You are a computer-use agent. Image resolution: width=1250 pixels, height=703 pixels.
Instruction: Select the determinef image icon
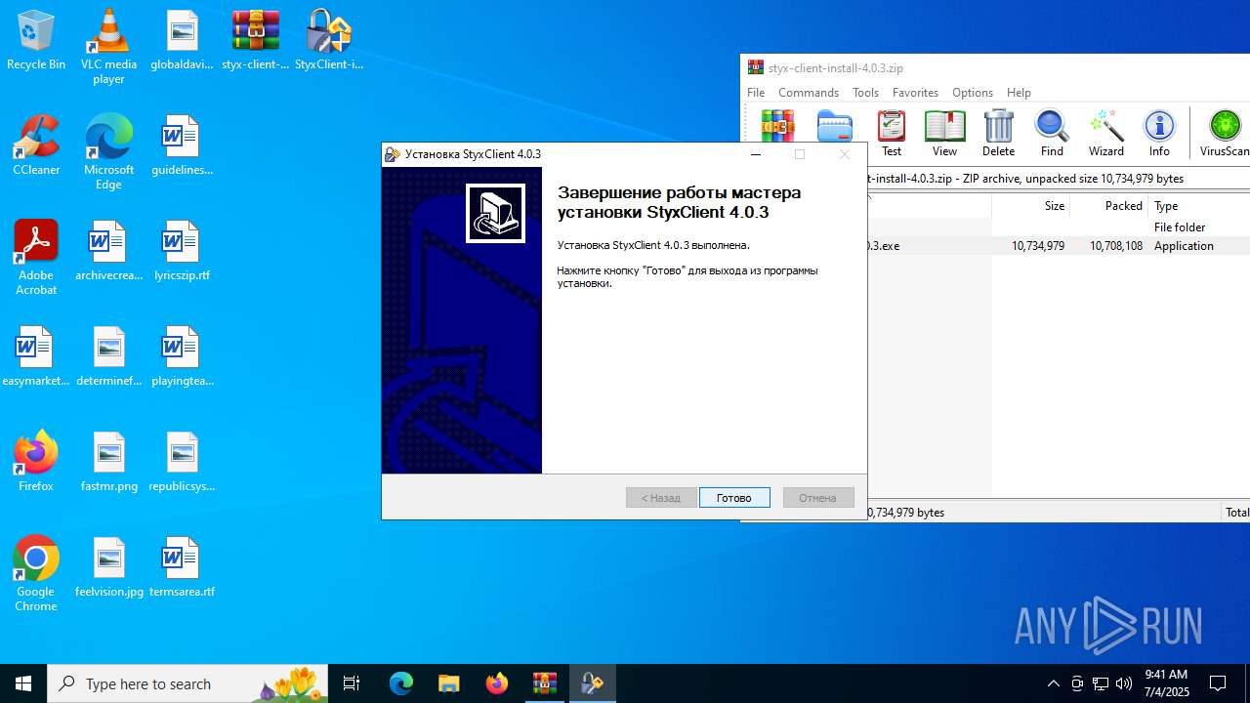click(108, 357)
